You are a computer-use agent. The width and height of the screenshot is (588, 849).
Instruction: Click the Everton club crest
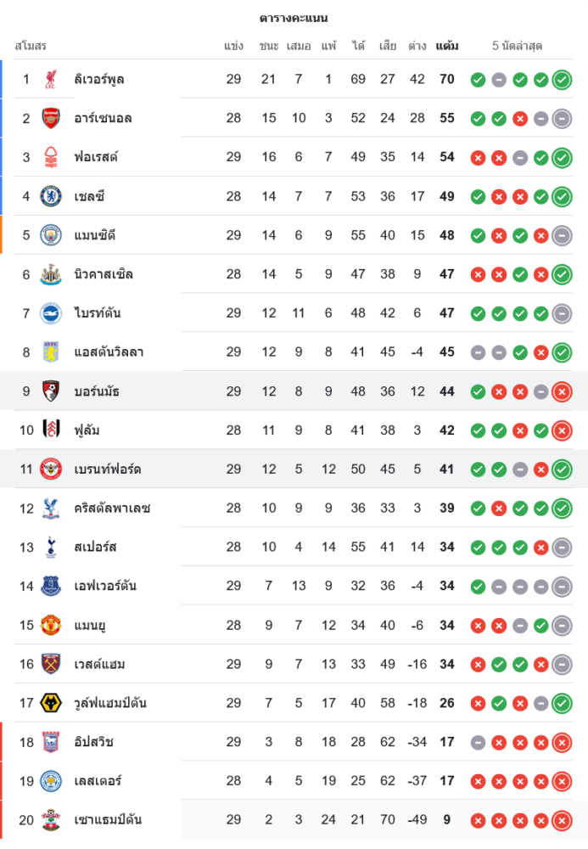[x=51, y=586]
